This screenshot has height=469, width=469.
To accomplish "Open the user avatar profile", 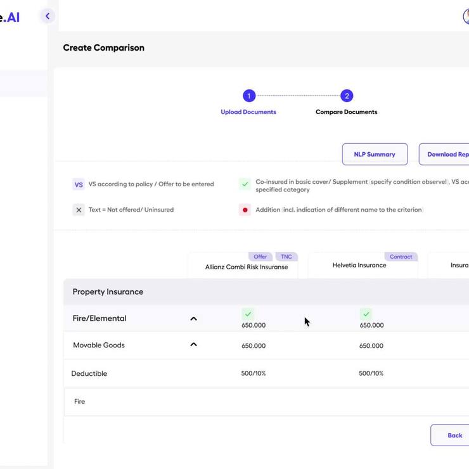I will coord(466,16).
